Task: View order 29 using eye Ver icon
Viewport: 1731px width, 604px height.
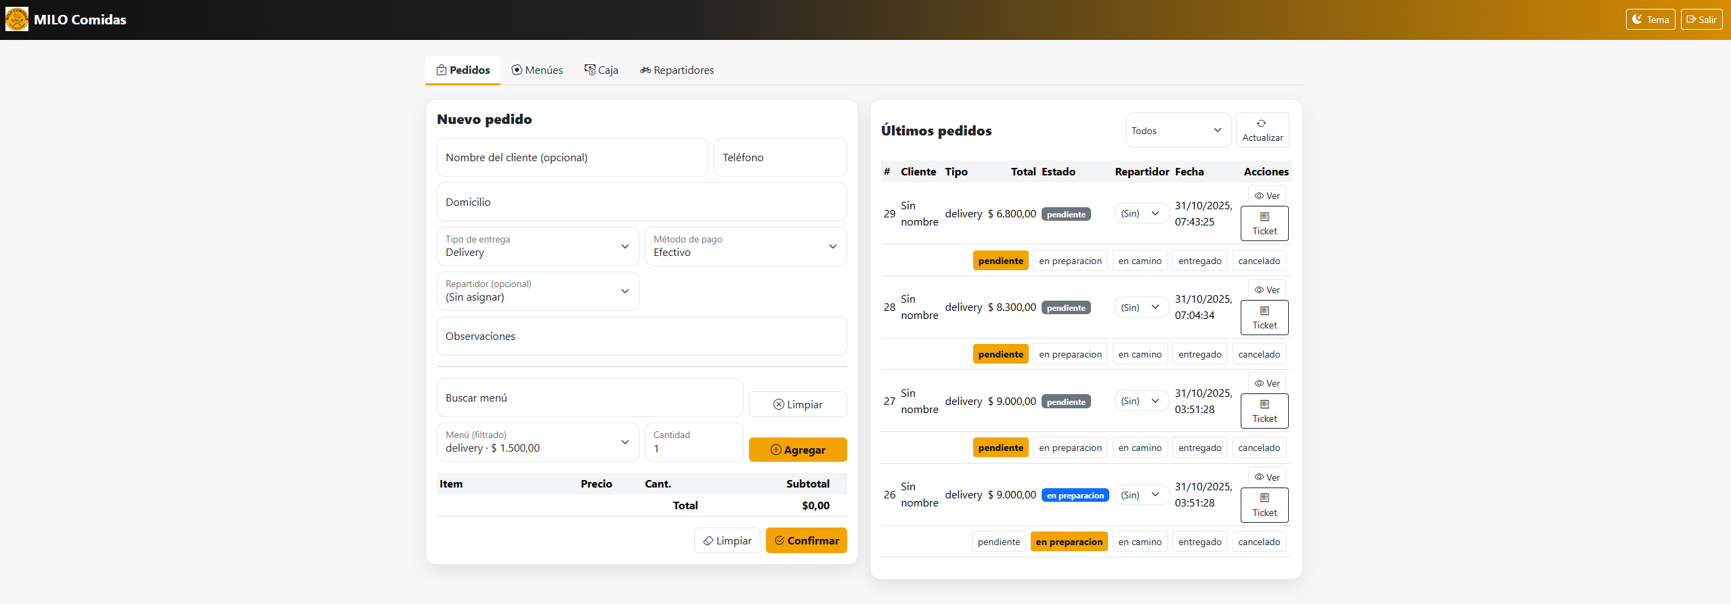Action: pyautogui.click(x=1266, y=196)
